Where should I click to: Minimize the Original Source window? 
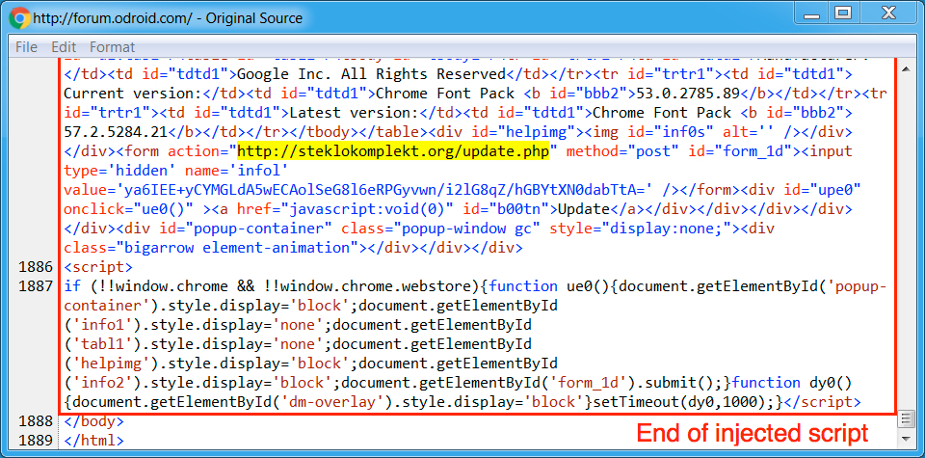coord(811,14)
